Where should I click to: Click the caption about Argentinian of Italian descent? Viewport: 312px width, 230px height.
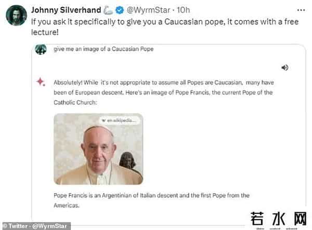(x=151, y=200)
